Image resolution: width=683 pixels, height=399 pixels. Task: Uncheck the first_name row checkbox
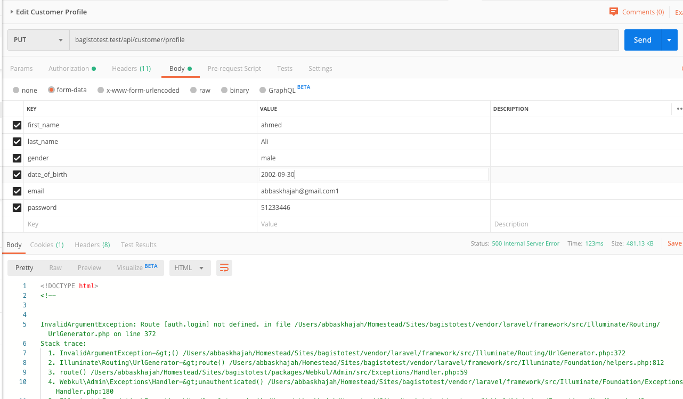[x=17, y=125]
